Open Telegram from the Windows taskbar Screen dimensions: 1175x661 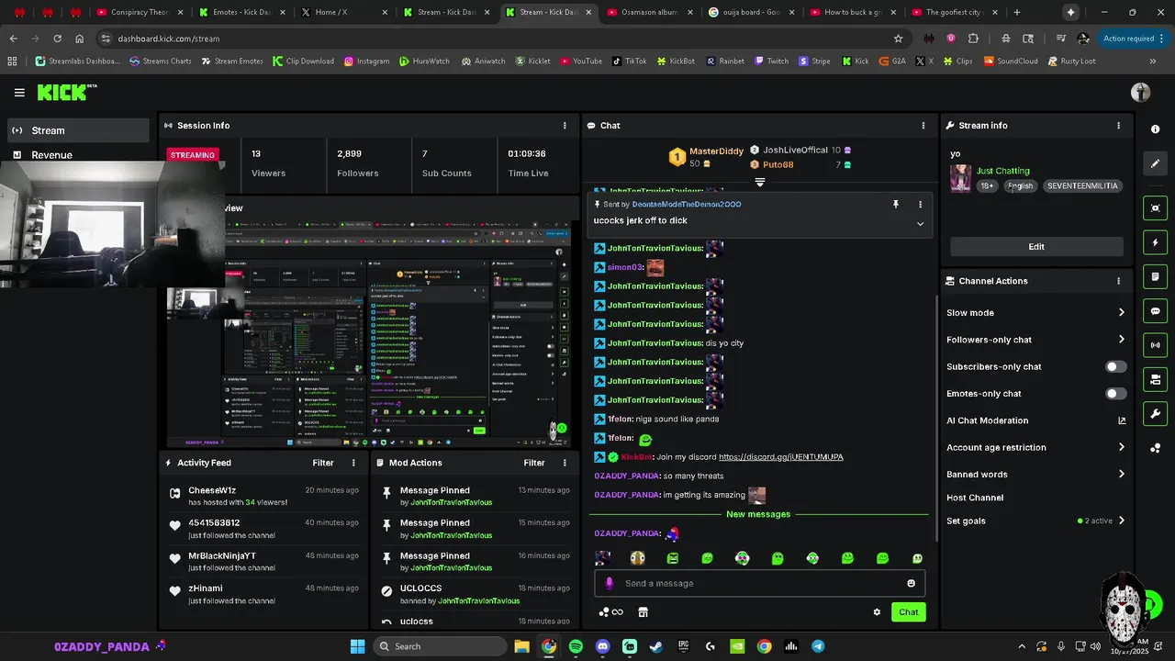click(818, 646)
